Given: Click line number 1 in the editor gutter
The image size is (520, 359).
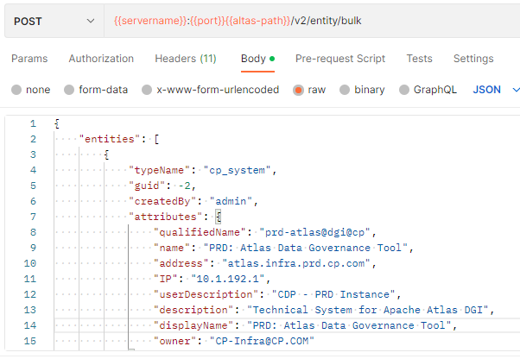Looking at the screenshot, I should point(33,123).
